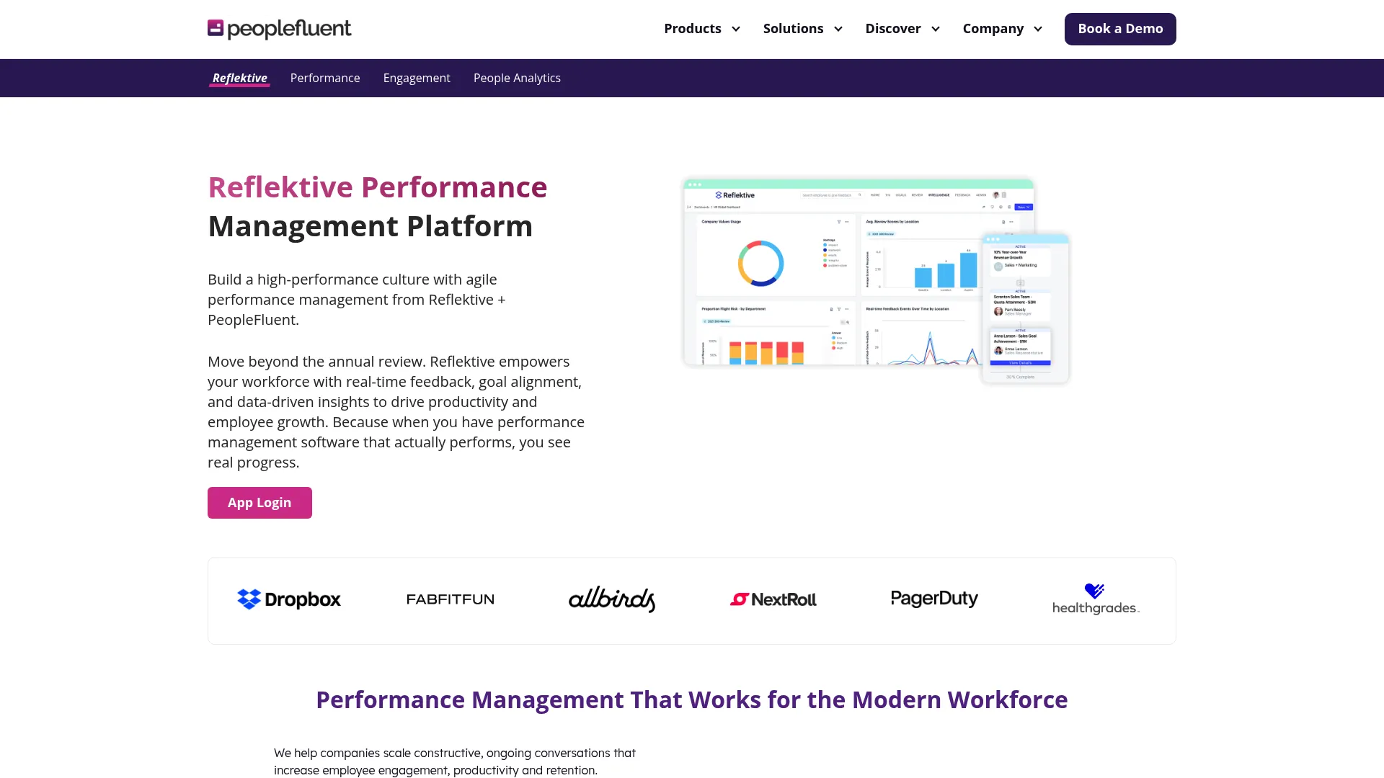Click the Reflektive logo inside dashboard image

click(735, 195)
